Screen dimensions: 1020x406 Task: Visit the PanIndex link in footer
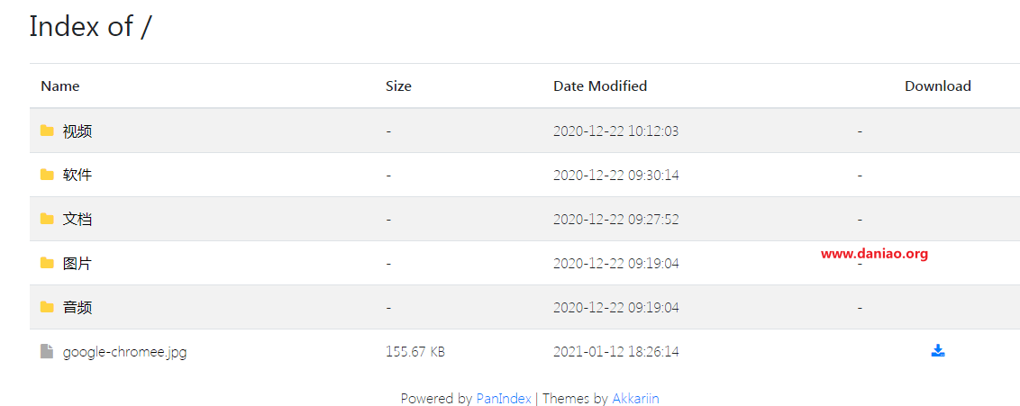(504, 398)
